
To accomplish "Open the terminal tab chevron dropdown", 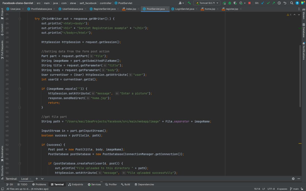I will 42,179.
